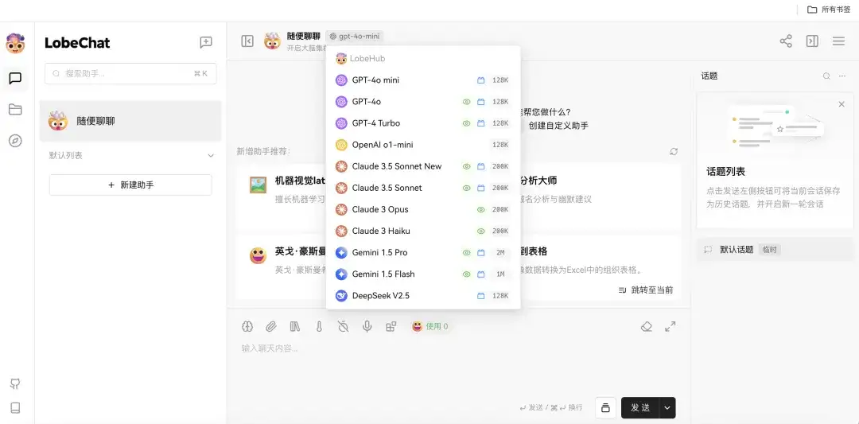This screenshot has height=424, width=859.
Task: Create new chat with plus bubble icon
Action: click(x=206, y=42)
